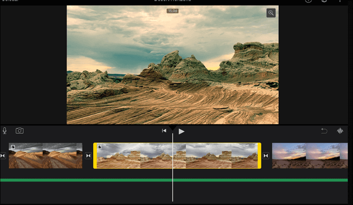Open transition between first and second clip

pyautogui.click(x=88, y=156)
